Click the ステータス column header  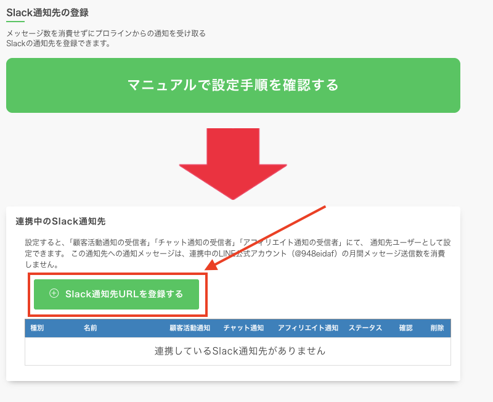point(365,328)
